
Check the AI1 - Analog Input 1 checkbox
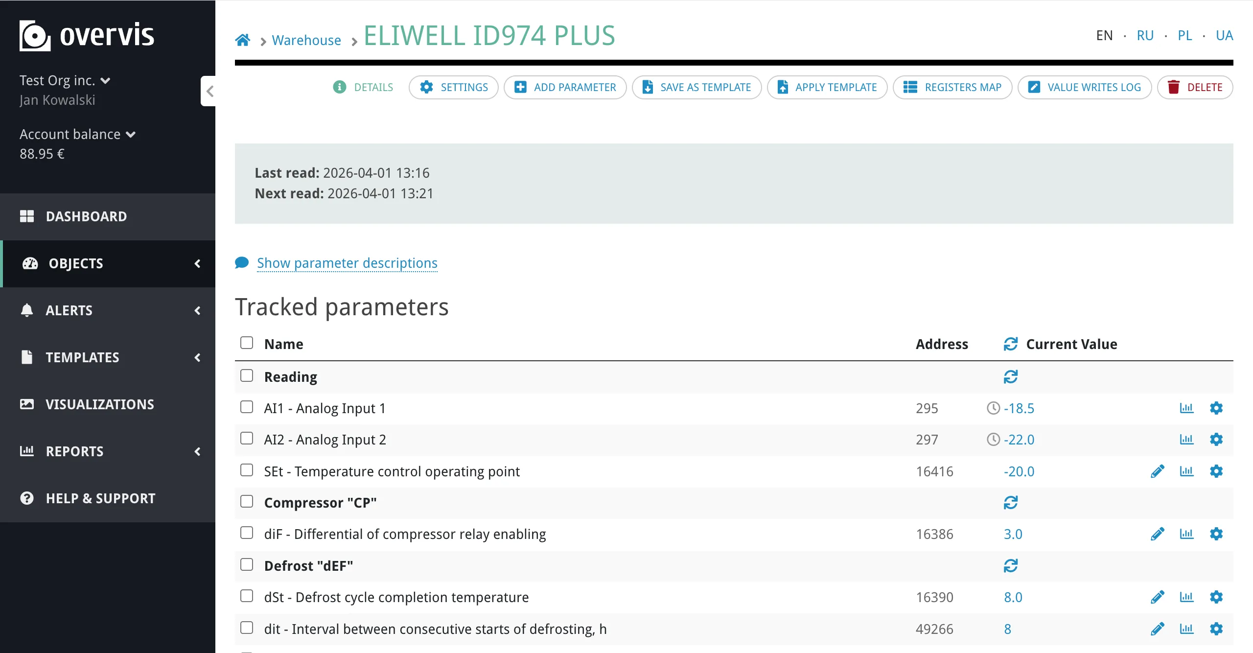[247, 407]
